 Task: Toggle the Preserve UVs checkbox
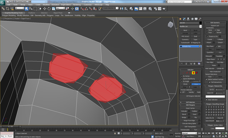tap(207, 36)
